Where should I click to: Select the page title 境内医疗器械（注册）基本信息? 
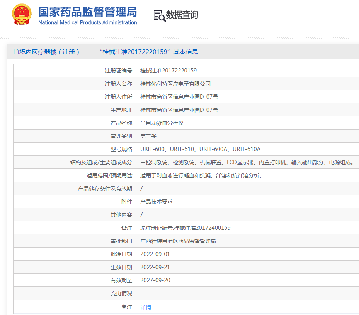coord(109,52)
